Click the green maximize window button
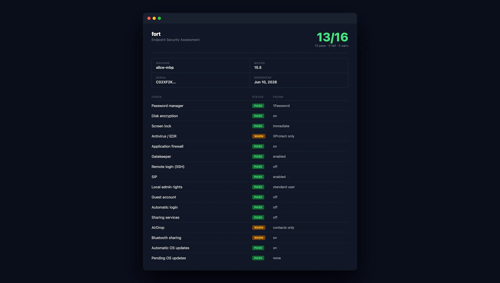The width and height of the screenshot is (500, 283). click(x=159, y=18)
